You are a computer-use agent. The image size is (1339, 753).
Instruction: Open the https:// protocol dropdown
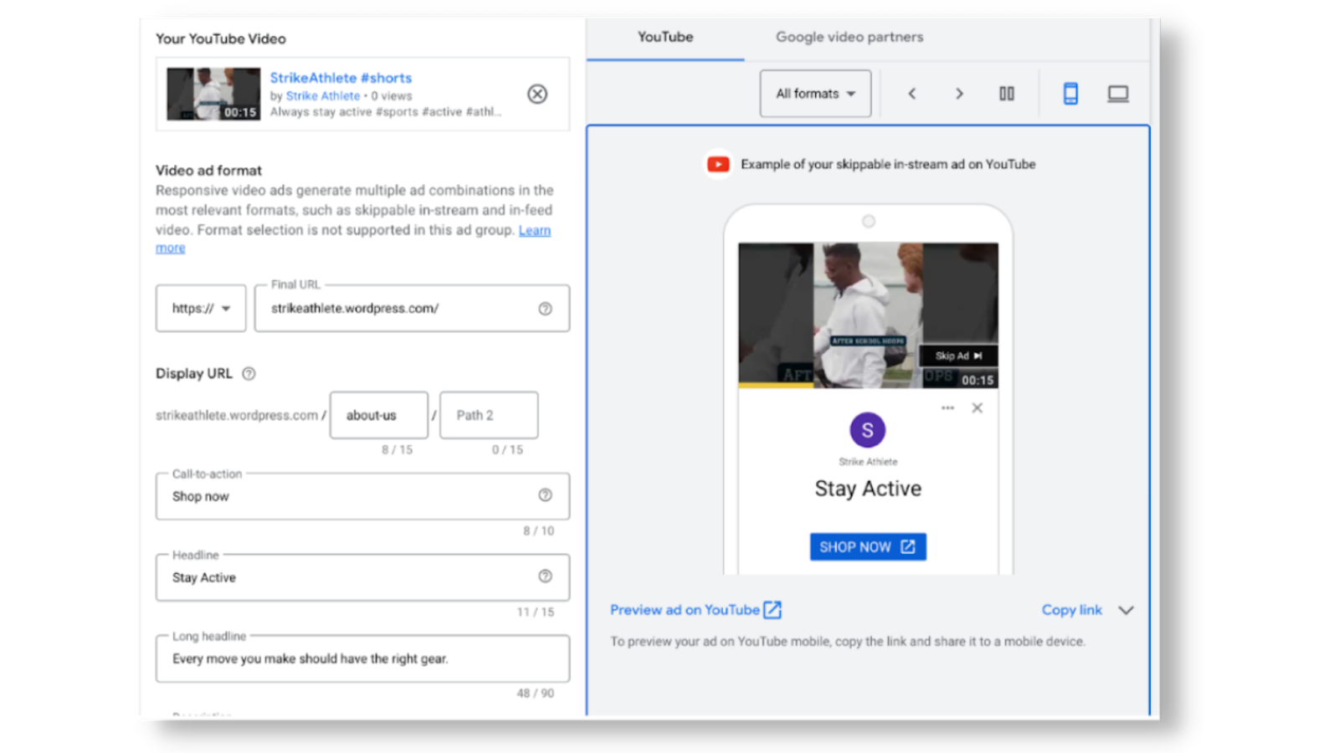tap(201, 308)
